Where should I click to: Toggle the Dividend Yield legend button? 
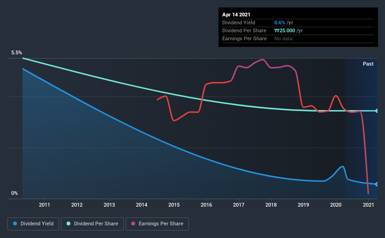point(33,224)
